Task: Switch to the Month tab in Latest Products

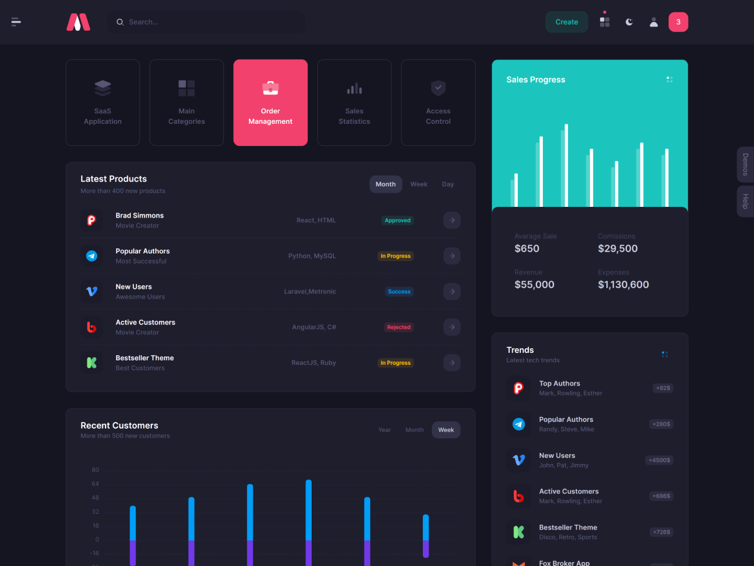Action: (385, 184)
